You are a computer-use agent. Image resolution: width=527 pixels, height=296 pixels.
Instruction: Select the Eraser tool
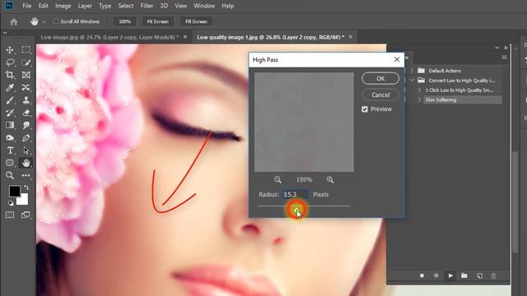point(26,113)
